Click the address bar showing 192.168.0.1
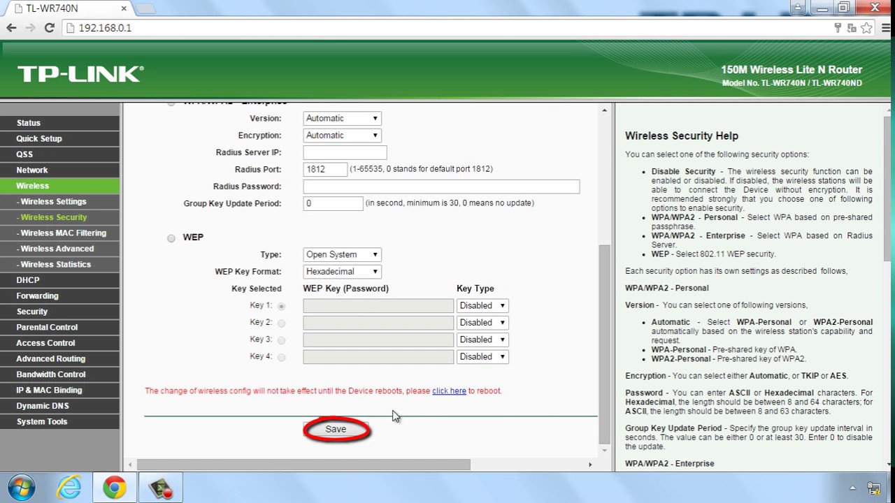 coord(447,28)
